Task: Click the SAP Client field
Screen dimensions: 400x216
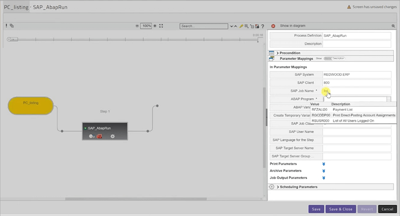Action: point(357,83)
